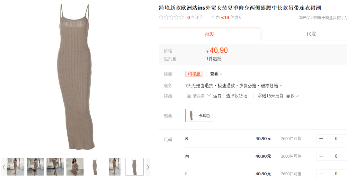The height and width of the screenshot is (183, 347).
Task: Switch to the 批发 tab
Action: pyautogui.click(x=209, y=34)
